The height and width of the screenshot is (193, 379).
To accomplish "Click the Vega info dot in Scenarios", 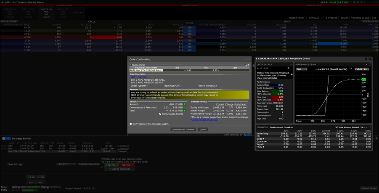I will [262, 144].
